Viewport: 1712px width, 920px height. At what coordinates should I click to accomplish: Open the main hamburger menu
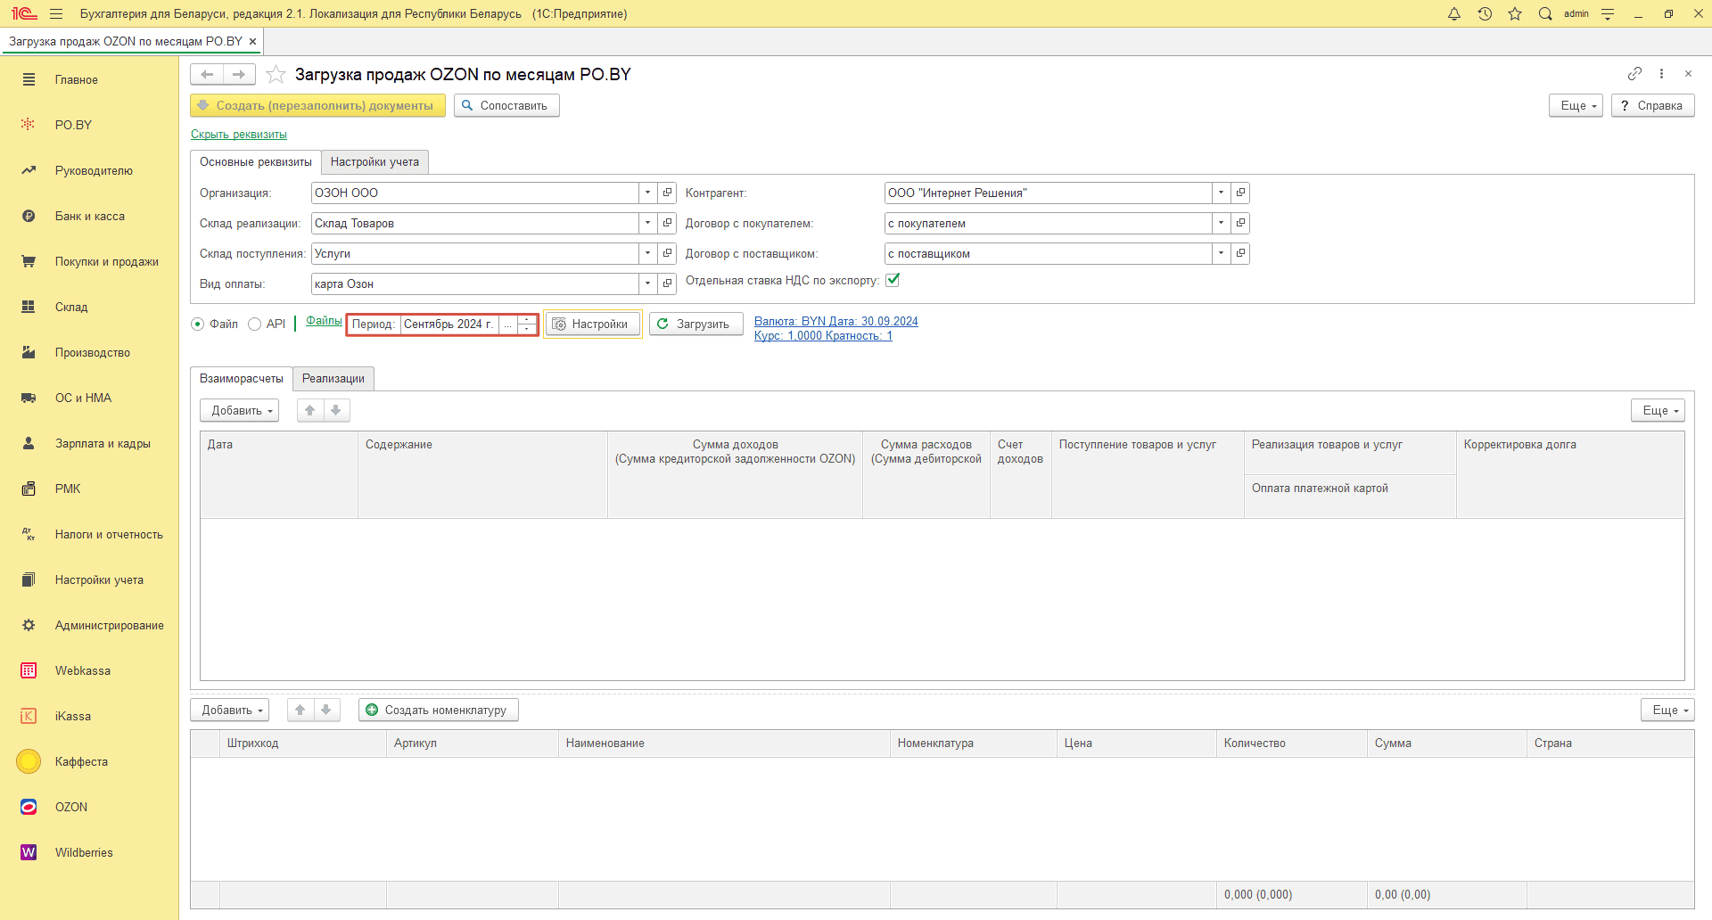tap(56, 13)
